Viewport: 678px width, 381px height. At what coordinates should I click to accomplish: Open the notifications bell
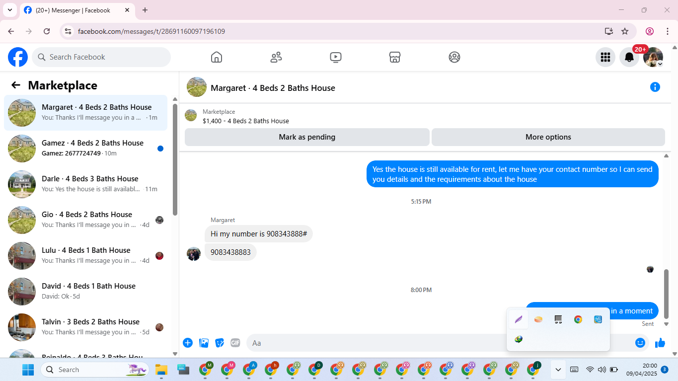tap(629, 57)
